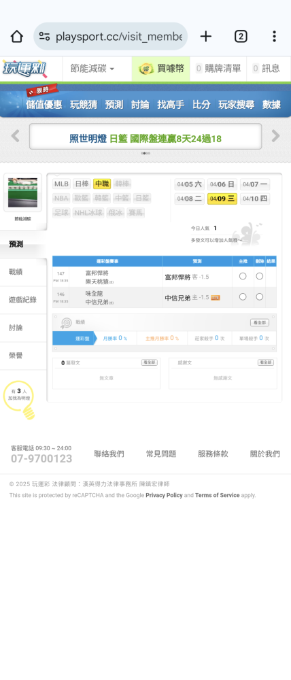Select 賽馬 league filter
Viewport: 291px width, 680px height.
tap(136, 212)
